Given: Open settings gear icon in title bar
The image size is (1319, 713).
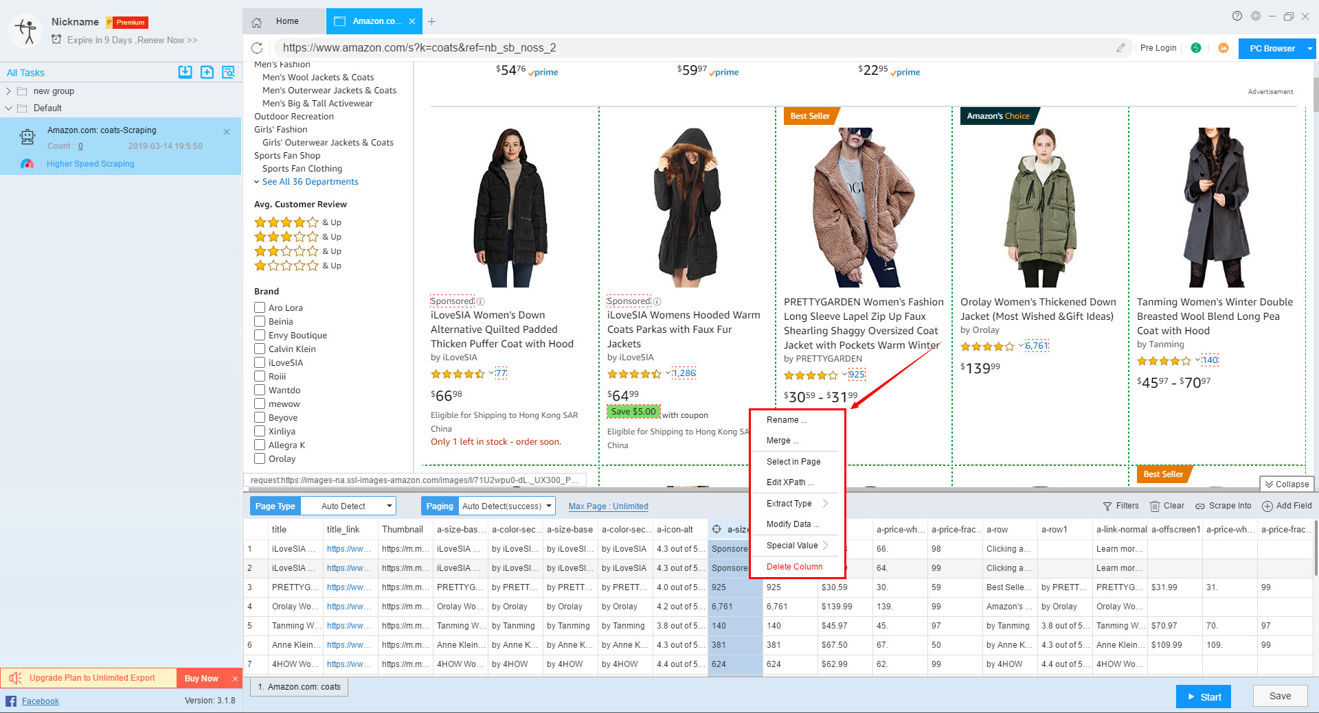Looking at the screenshot, I should (1256, 16).
